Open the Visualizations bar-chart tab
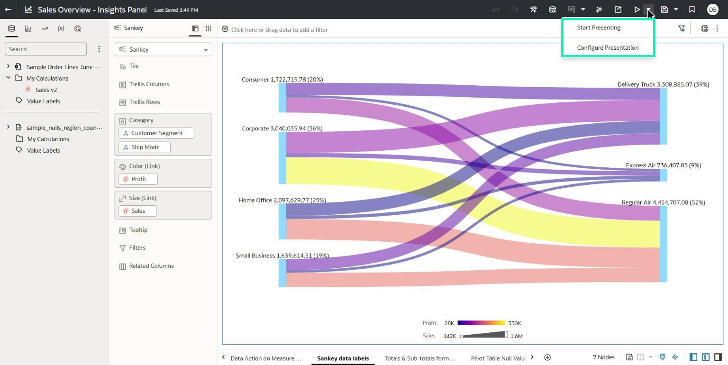Screen dimensions: 728x365 (28, 28)
